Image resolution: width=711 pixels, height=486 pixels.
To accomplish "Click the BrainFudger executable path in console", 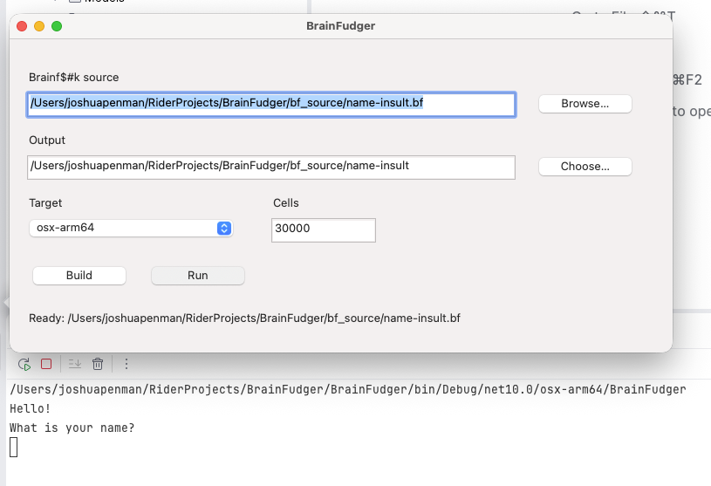I will (x=348, y=389).
